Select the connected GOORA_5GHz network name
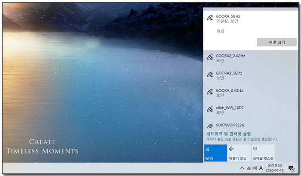Screen dimensions: 301x176 coord(228,16)
